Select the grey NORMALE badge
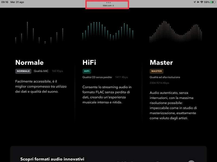The width and height of the screenshot is (217, 162). click(x=23, y=71)
